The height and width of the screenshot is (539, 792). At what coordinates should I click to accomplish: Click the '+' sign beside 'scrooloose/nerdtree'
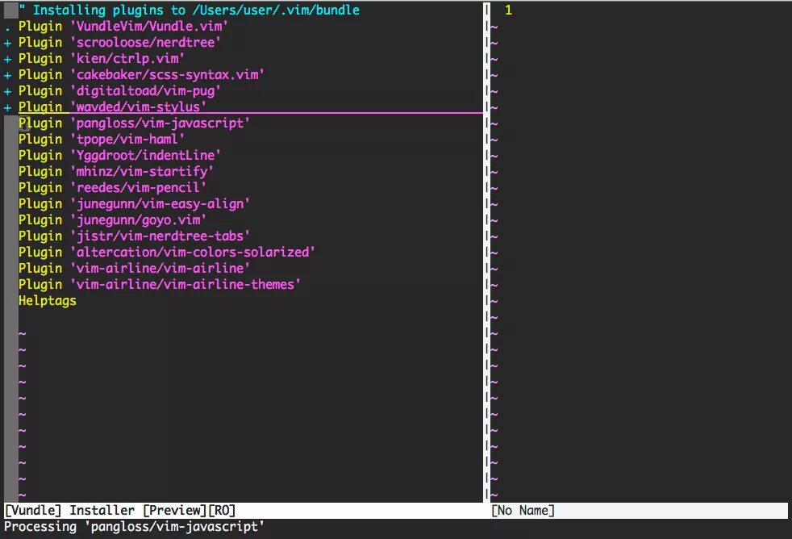(7, 44)
